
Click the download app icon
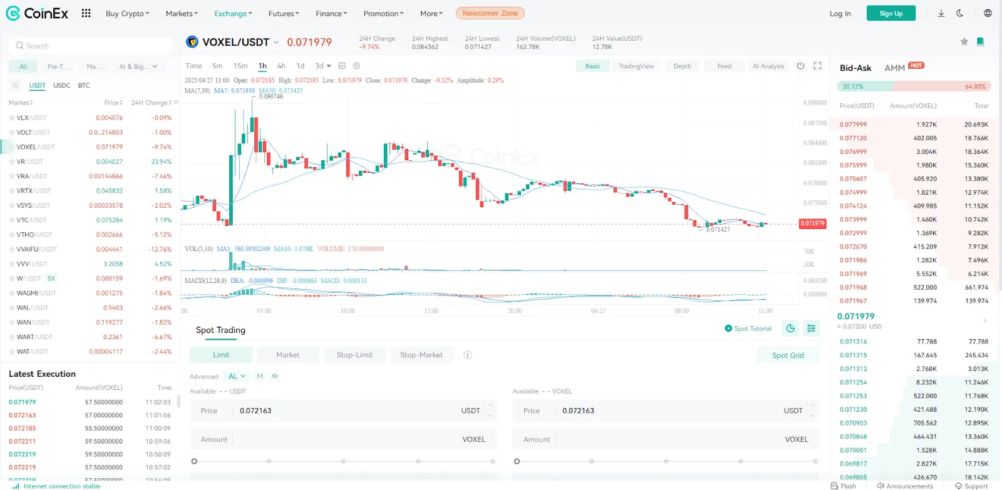(941, 13)
